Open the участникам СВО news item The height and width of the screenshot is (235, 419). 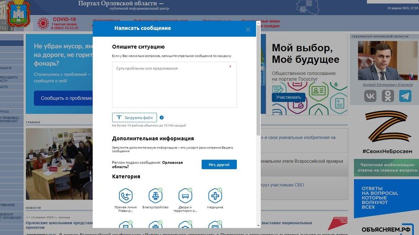pos(282,185)
